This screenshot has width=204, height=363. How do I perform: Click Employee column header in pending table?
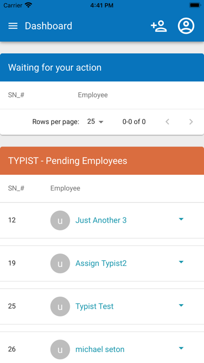(66, 188)
